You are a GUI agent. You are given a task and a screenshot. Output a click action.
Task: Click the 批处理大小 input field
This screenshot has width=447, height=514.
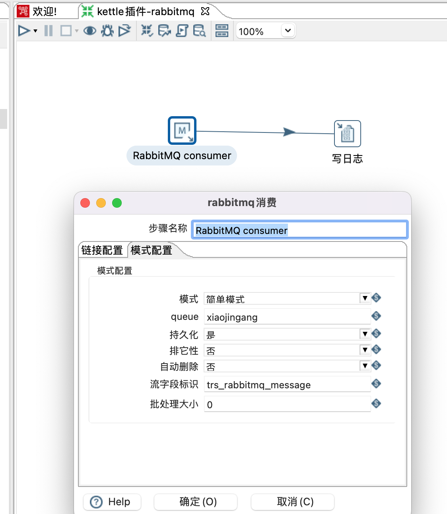[x=287, y=404]
